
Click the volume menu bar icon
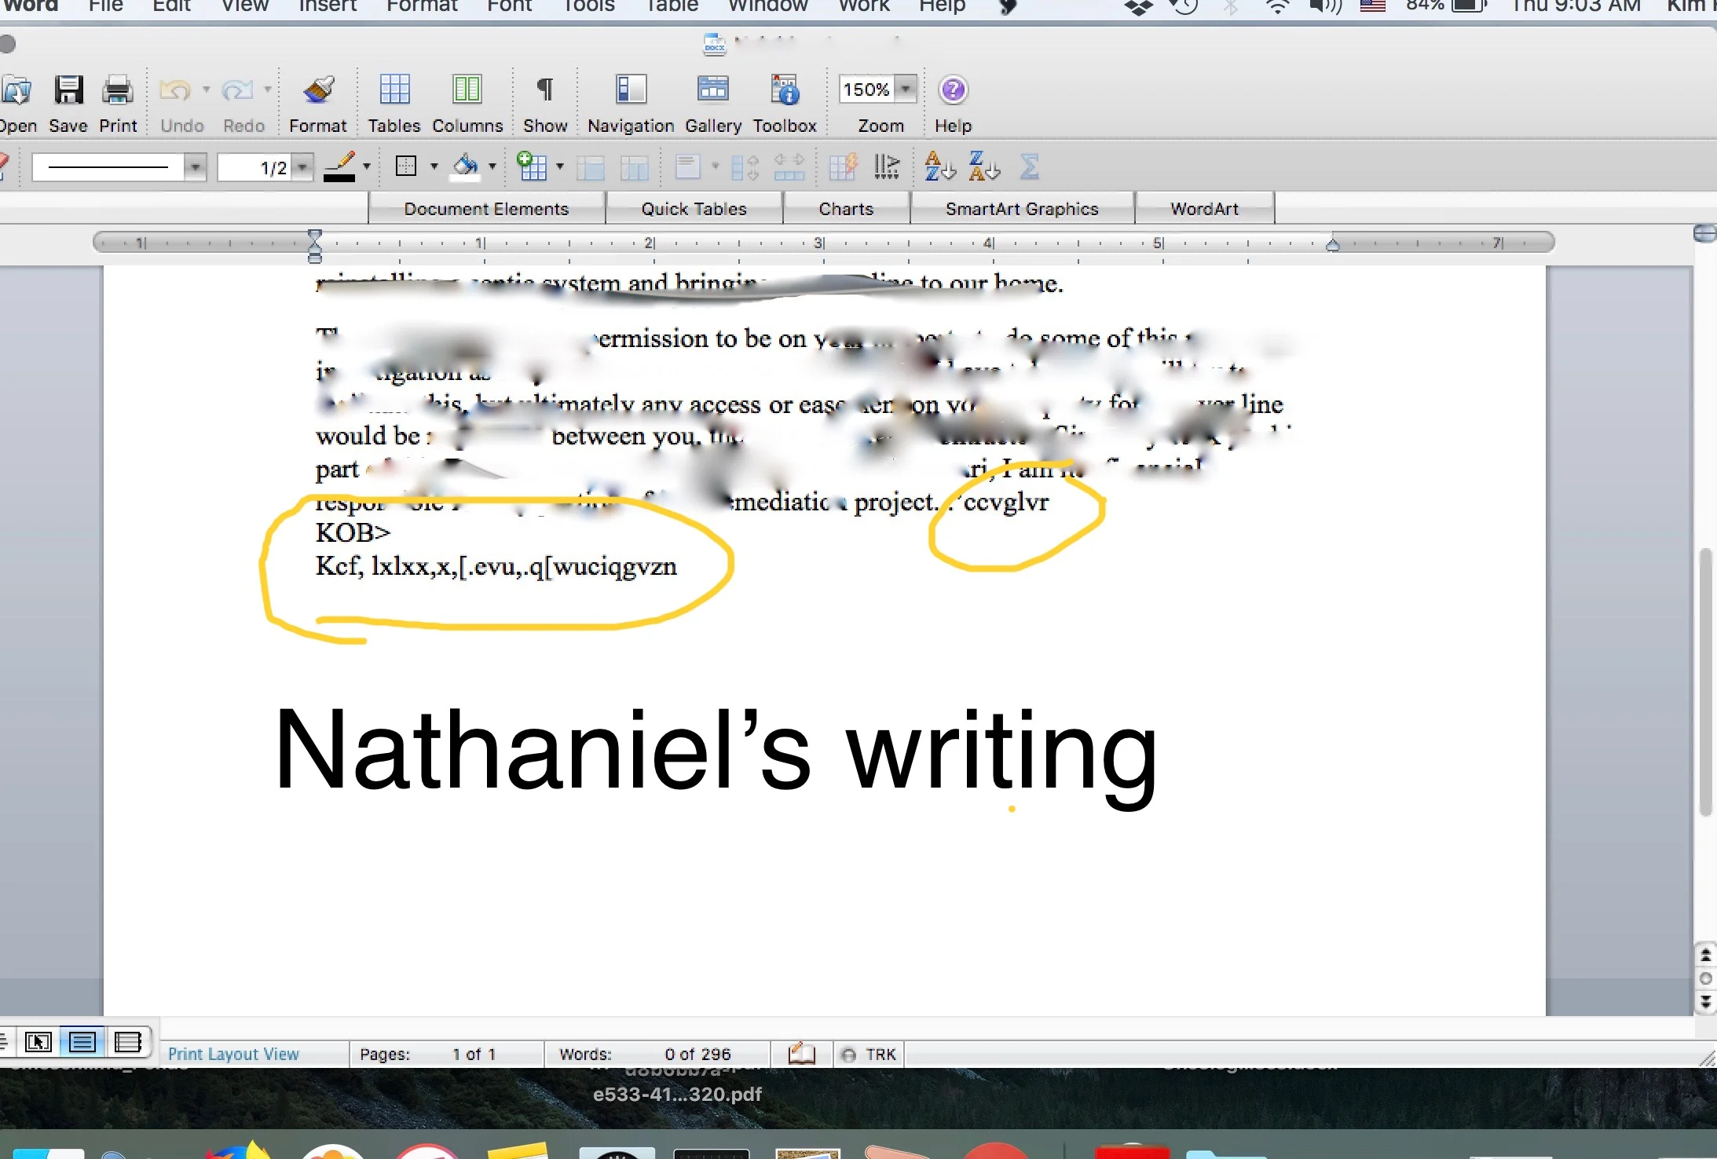click(x=1325, y=7)
